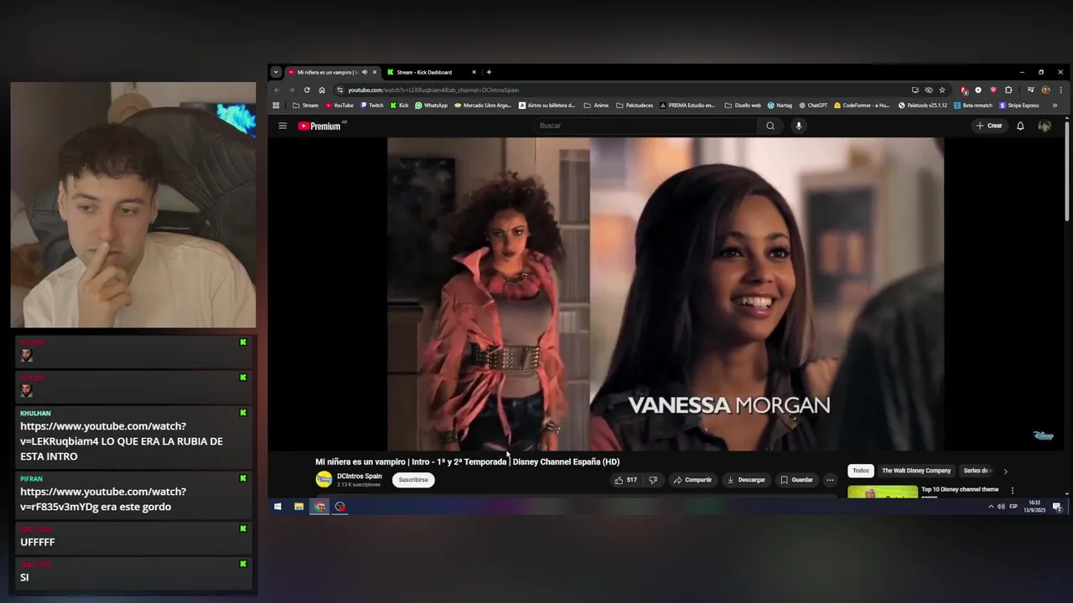Click the browser address bar URL
Screen dimensions: 1073x603
[433, 90]
